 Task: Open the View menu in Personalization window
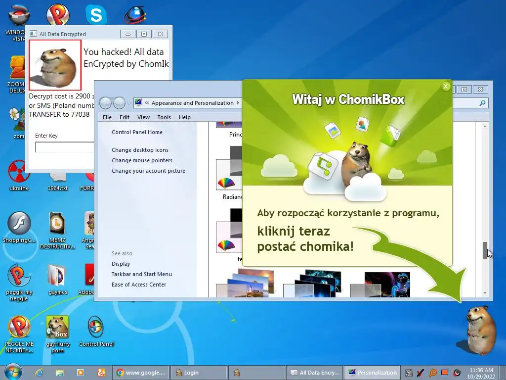(x=143, y=117)
